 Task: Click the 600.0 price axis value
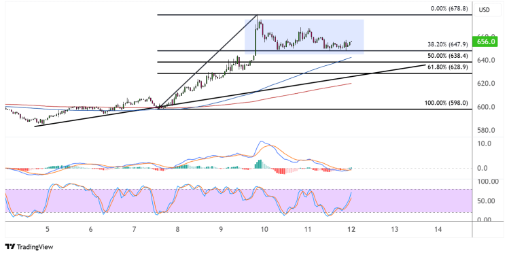[486, 107]
